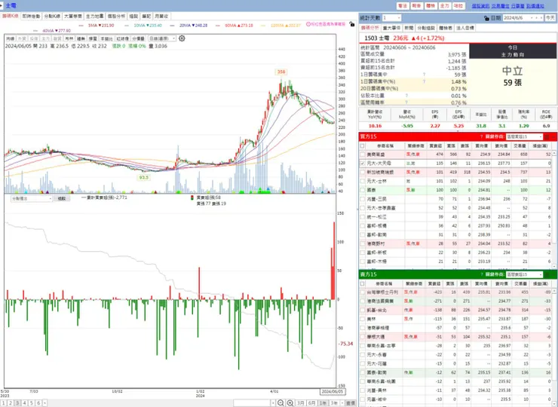558x407 pixels.
Task: Tick the checkbox for 國泰 buyer row
Action: pyautogui.click(x=362, y=190)
